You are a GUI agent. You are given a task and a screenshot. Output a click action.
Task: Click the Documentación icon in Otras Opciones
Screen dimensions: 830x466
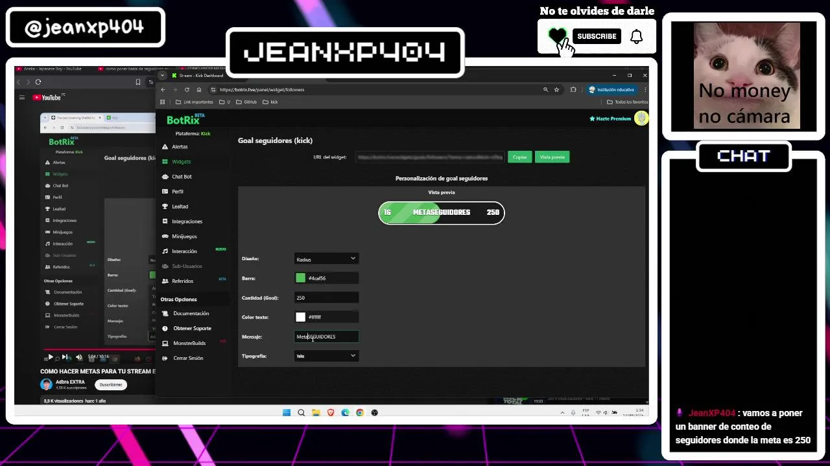click(x=165, y=313)
